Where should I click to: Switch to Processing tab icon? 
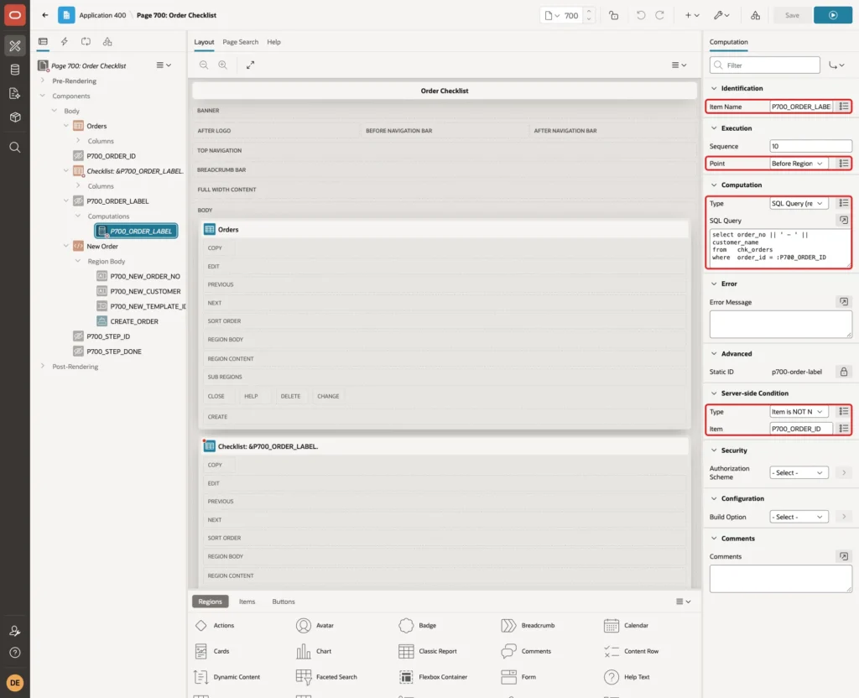[86, 42]
